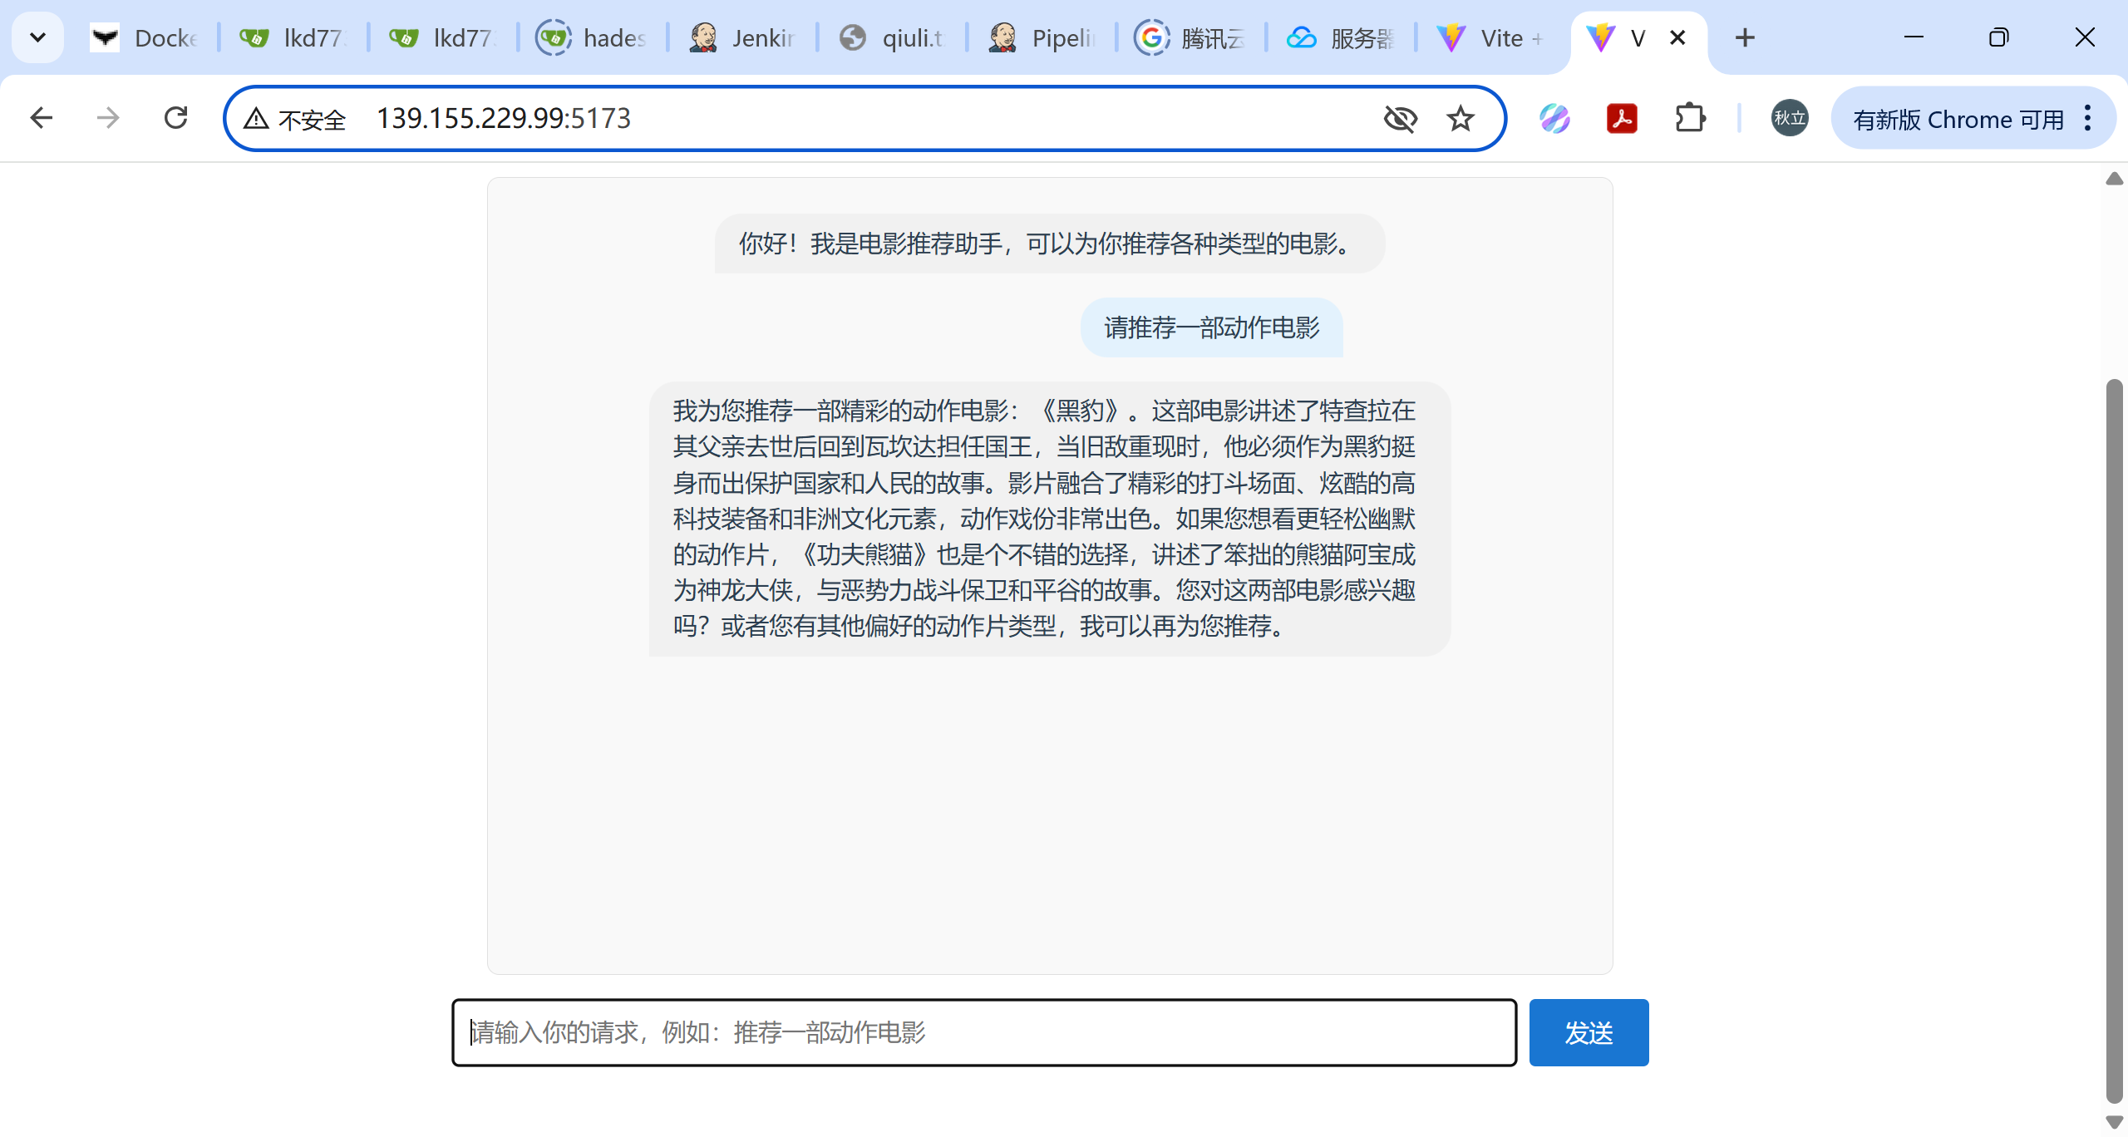This screenshot has height=1137, width=2128.
Task: Switch to the Jenkins tab
Action: point(744,38)
